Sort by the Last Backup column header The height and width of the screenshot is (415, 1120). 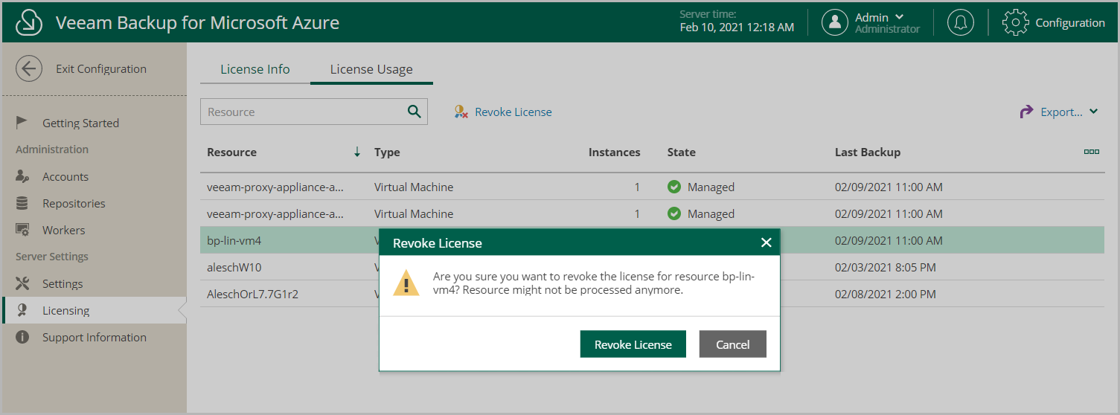tap(868, 152)
